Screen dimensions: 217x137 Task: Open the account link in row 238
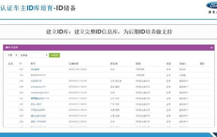[x=38, y=122]
